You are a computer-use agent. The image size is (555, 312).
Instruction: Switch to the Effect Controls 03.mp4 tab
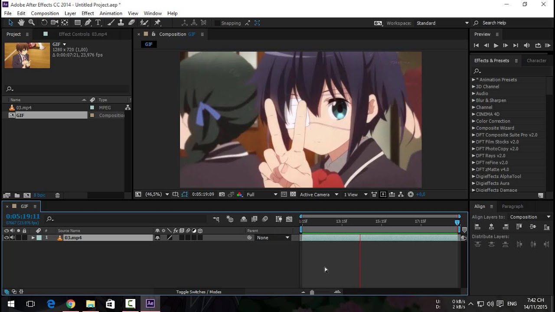pos(83,34)
